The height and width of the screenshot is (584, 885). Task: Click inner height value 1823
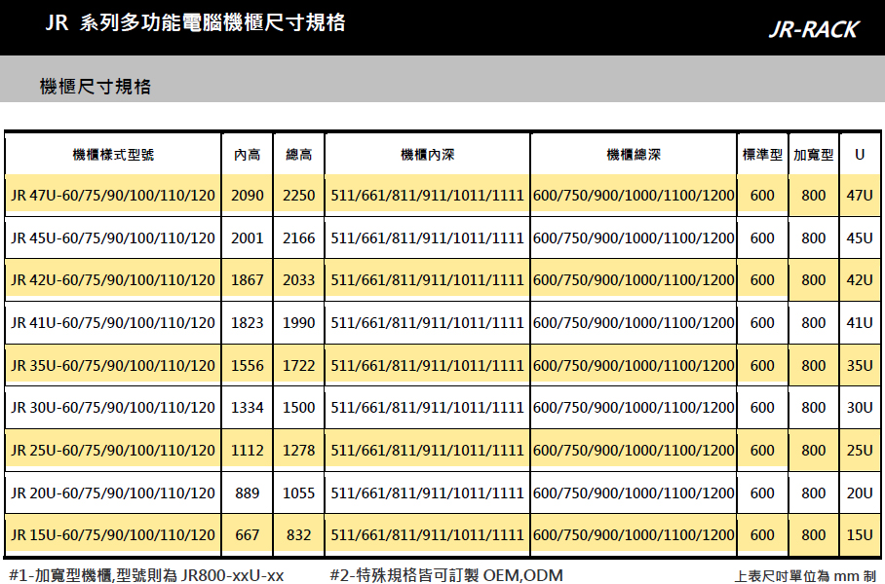pos(248,323)
